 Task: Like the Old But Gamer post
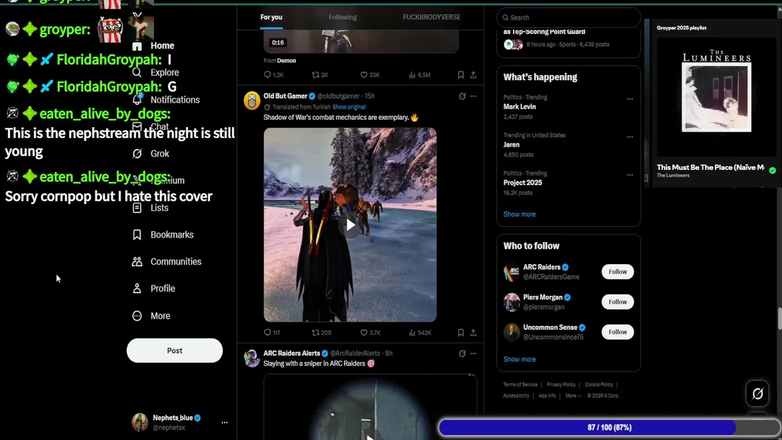tap(364, 332)
